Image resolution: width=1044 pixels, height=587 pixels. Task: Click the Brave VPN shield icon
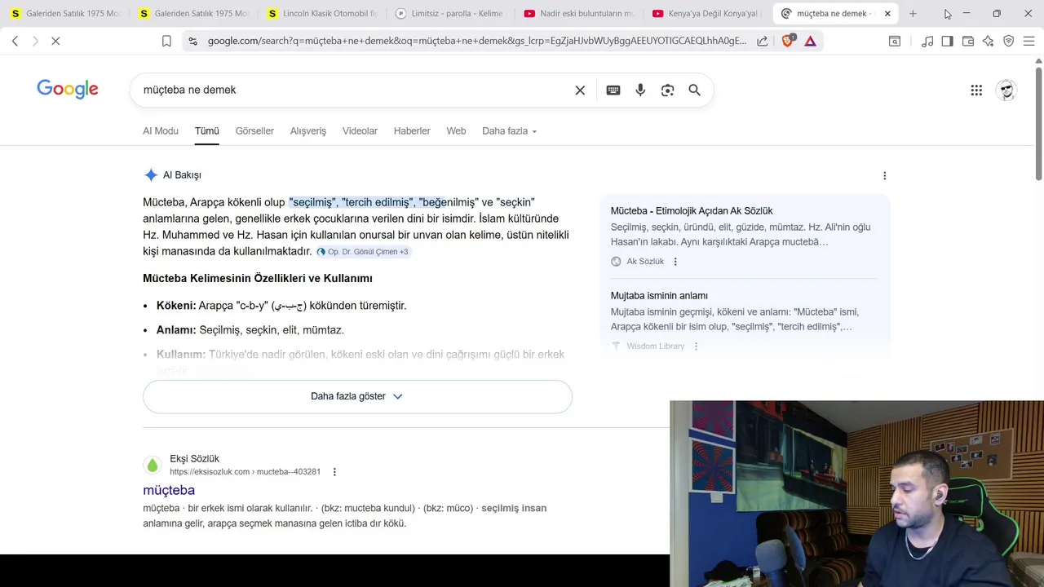pos(1008,41)
